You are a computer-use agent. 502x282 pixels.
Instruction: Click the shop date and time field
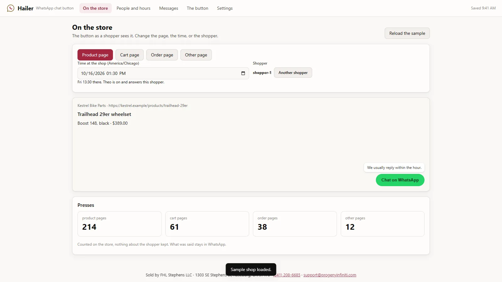point(163,73)
